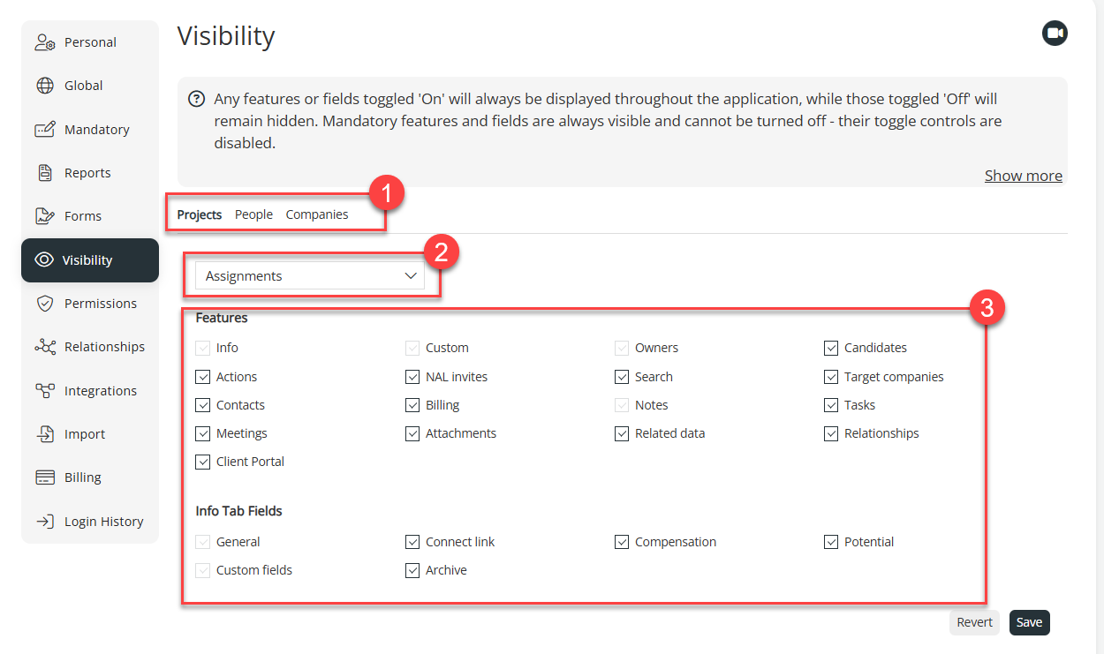1104x654 pixels.
Task: Switch to the People tab
Action: [253, 214]
